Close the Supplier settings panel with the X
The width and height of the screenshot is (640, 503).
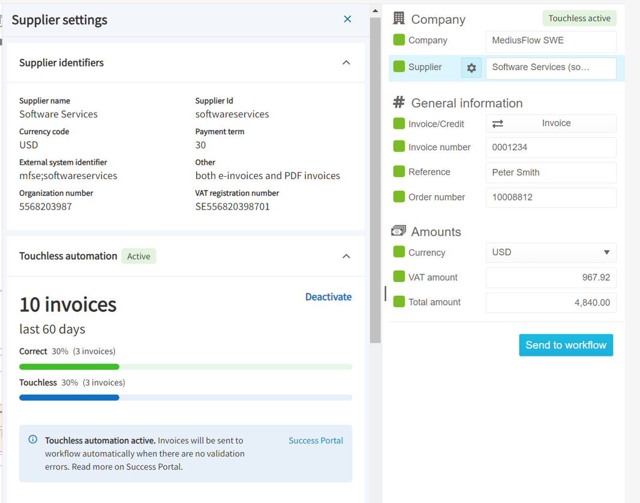[347, 19]
